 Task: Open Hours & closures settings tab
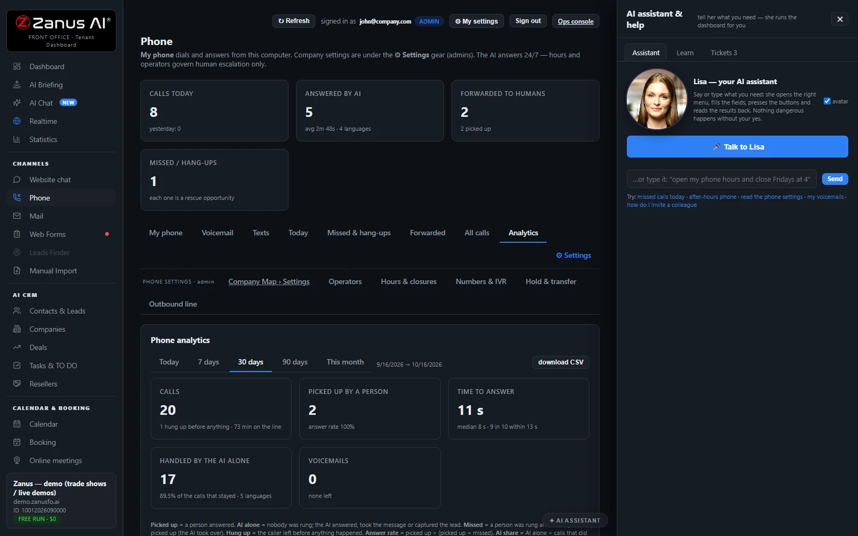coord(409,281)
